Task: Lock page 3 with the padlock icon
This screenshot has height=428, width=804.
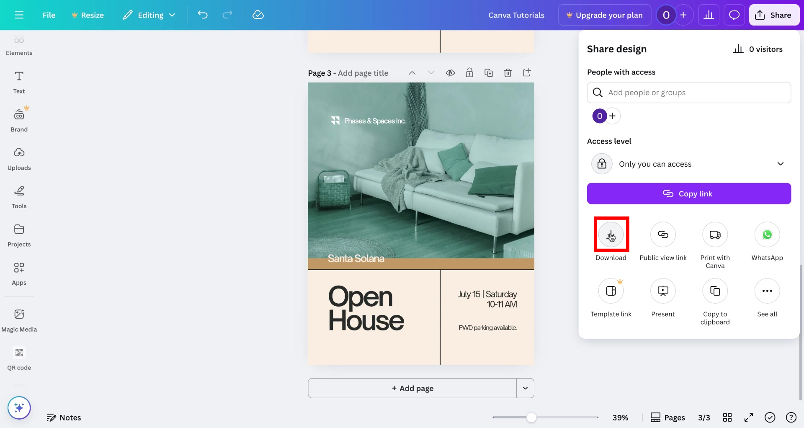Action: (469, 72)
